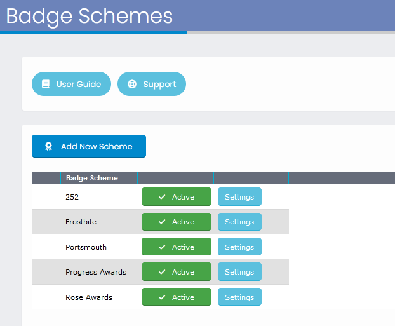Click the checkmark icon for Rose Awards
The width and height of the screenshot is (395, 326).
coord(162,297)
